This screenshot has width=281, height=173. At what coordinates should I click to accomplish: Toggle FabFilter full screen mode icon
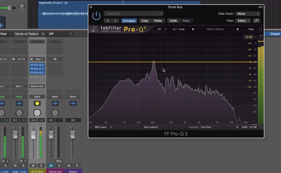261,29
